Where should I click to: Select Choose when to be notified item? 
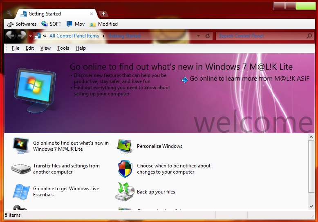click(x=174, y=169)
